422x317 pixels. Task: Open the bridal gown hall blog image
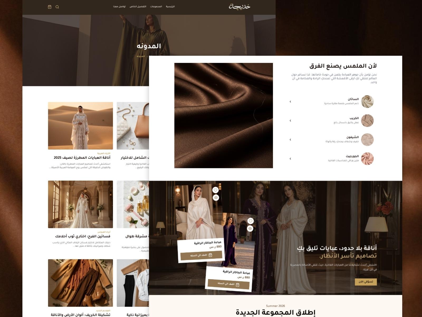coord(80,204)
